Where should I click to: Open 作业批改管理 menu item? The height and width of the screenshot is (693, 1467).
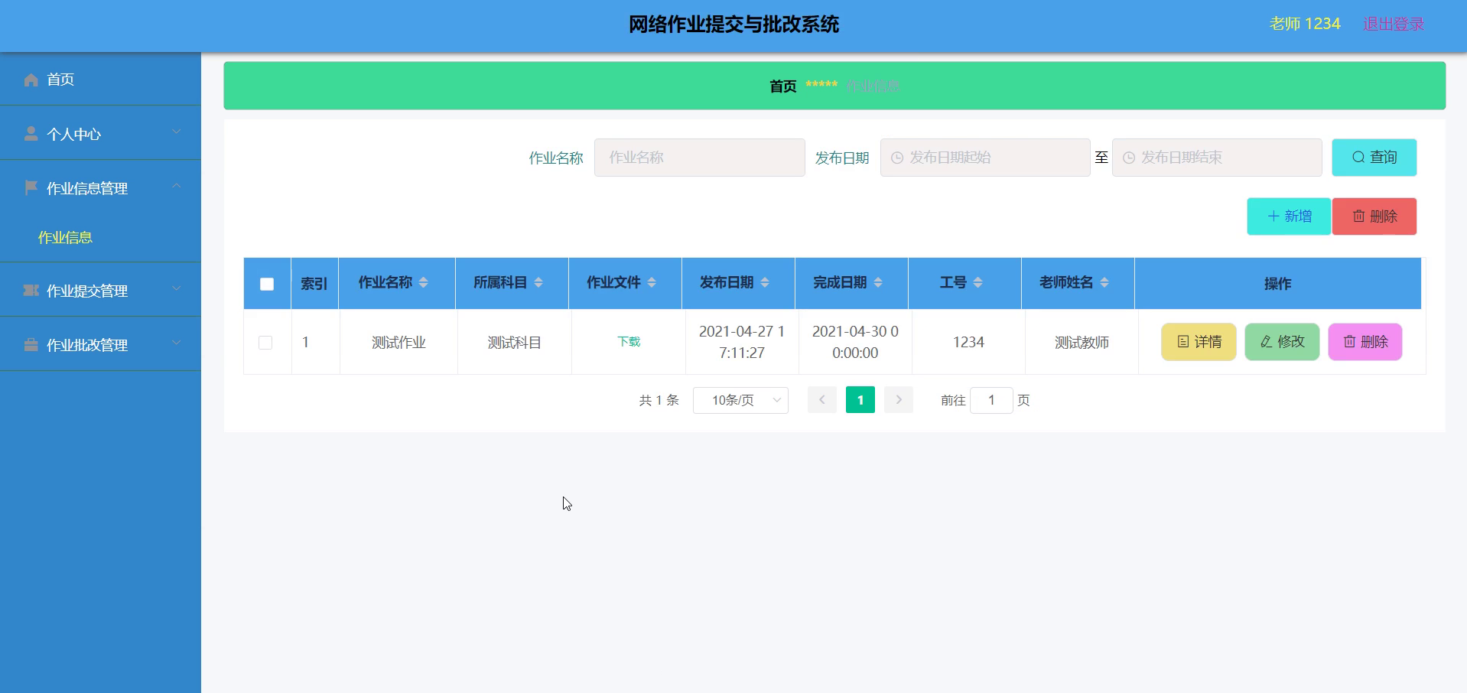pyautogui.click(x=100, y=345)
